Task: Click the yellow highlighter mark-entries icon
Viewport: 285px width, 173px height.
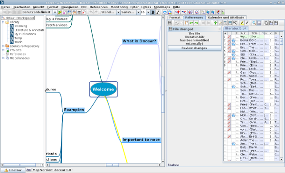Action: click(x=242, y=23)
